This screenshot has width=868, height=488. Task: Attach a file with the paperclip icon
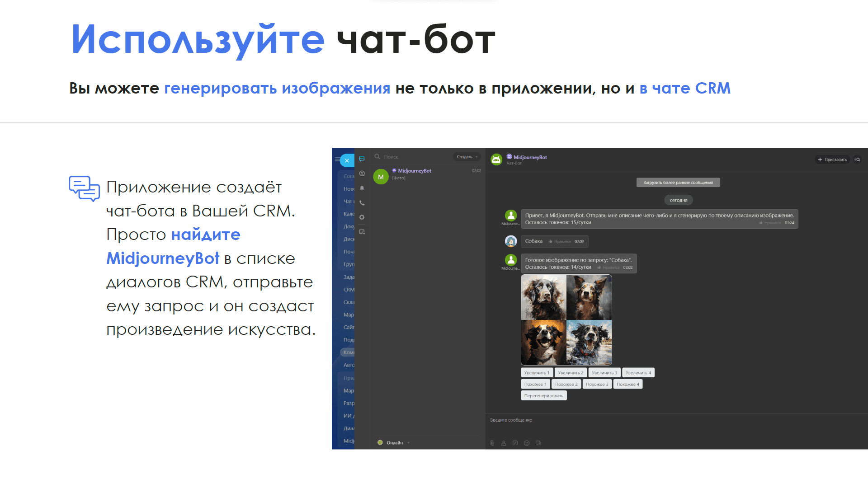pyautogui.click(x=492, y=443)
